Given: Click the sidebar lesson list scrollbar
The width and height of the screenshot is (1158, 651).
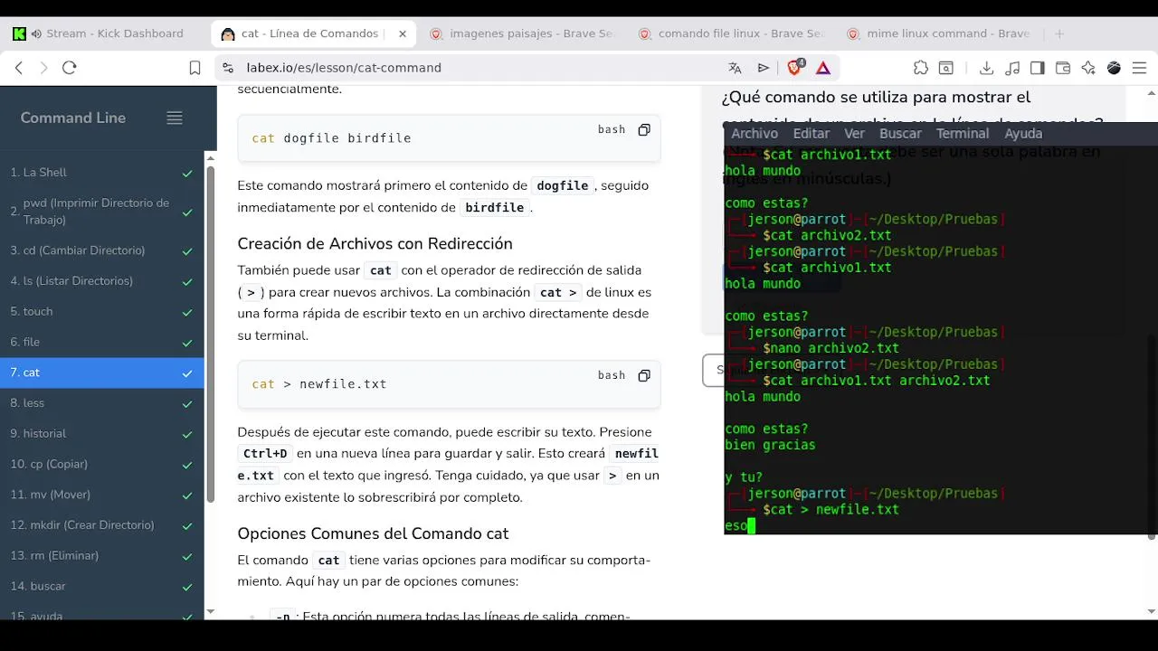Looking at the screenshot, I should coord(211,335).
